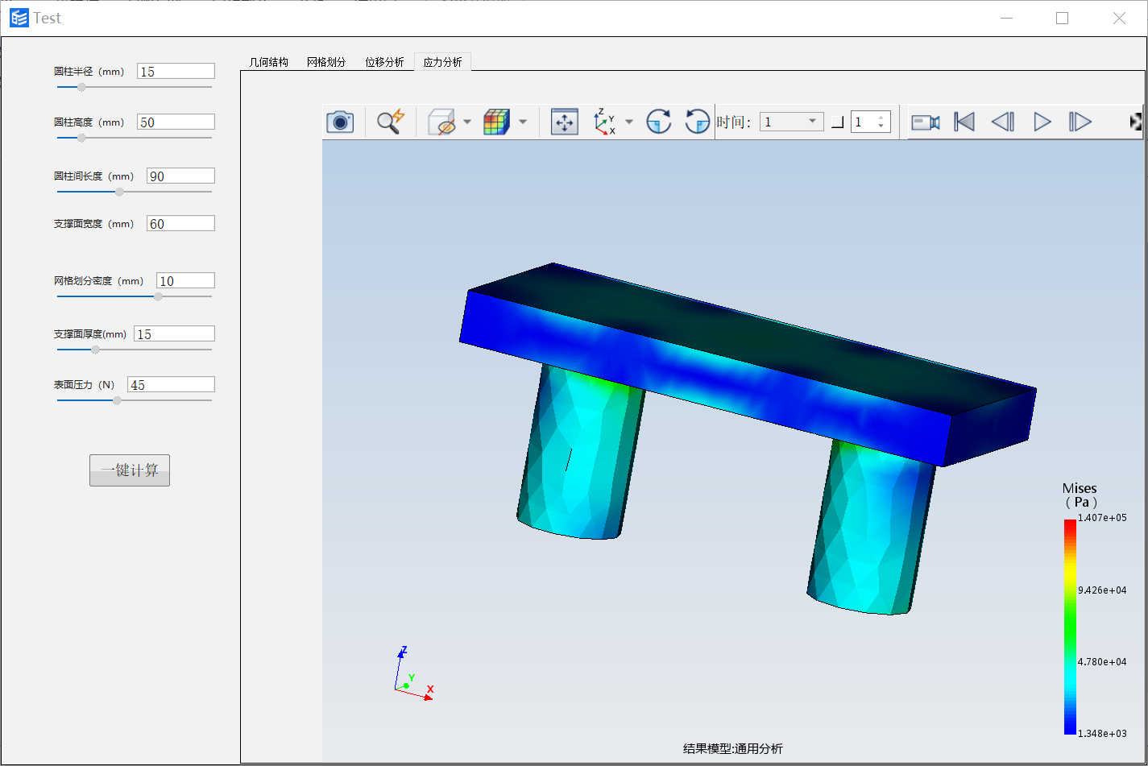Viewport: 1148px width, 766px height.
Task: Click the 圆柱半径 slider handle
Action: (81, 87)
